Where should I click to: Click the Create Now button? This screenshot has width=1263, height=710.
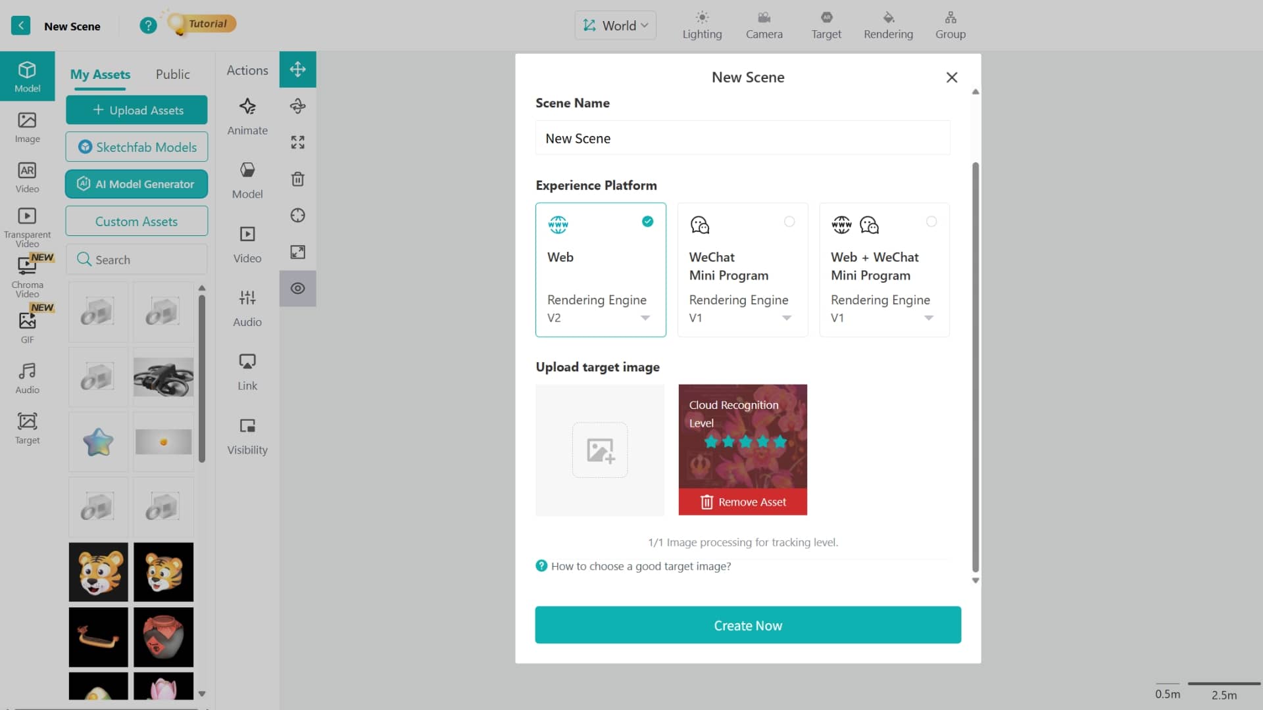click(x=748, y=625)
